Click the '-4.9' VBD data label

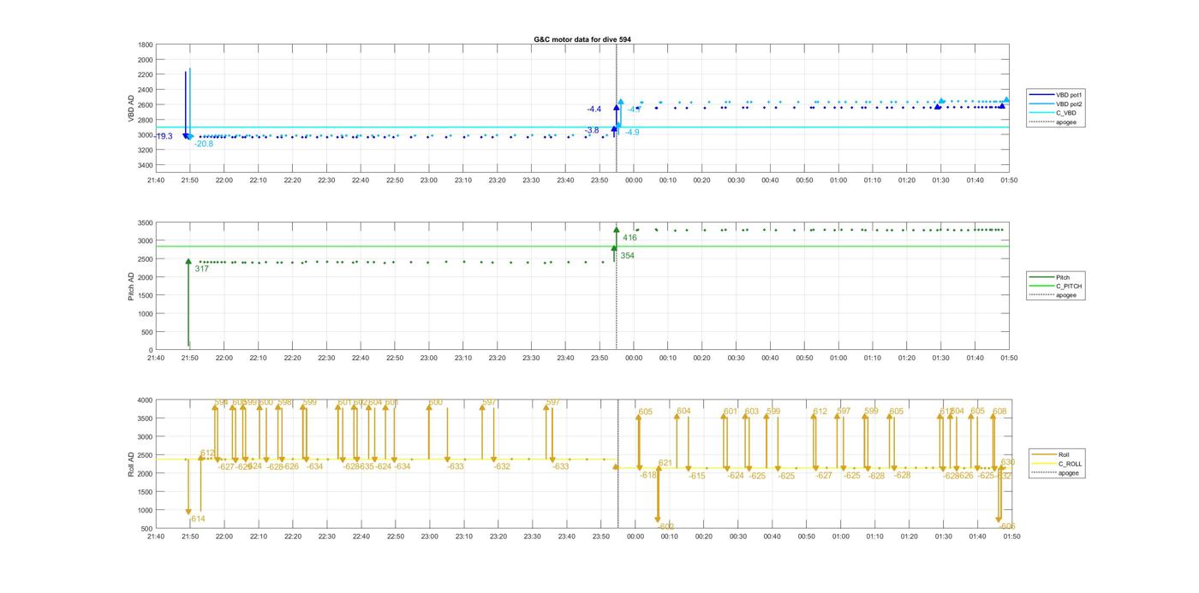pyautogui.click(x=632, y=133)
